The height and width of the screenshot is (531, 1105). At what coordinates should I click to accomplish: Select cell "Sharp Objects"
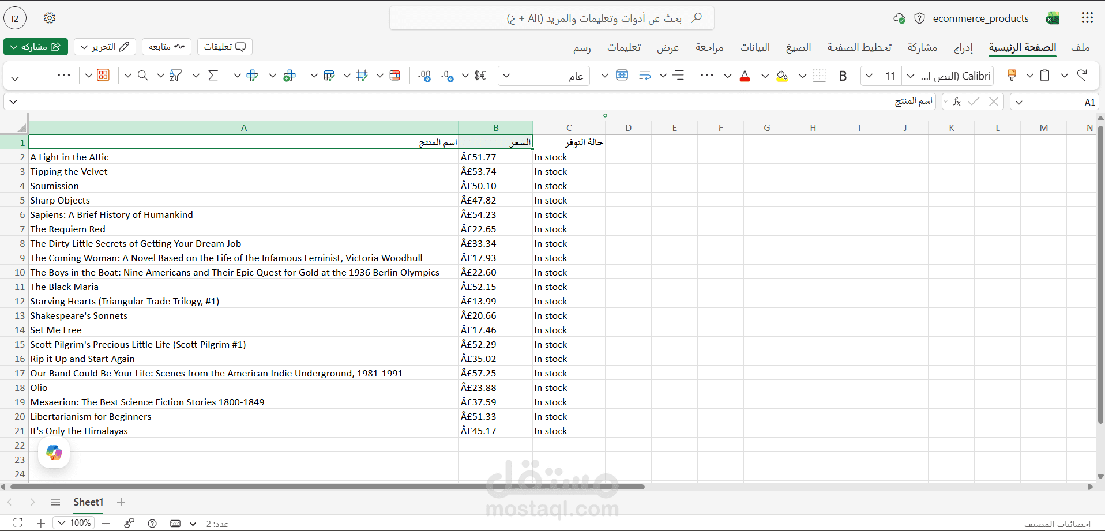click(x=243, y=200)
